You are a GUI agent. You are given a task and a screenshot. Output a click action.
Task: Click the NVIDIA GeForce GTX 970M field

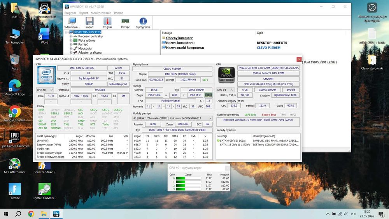[268, 73]
